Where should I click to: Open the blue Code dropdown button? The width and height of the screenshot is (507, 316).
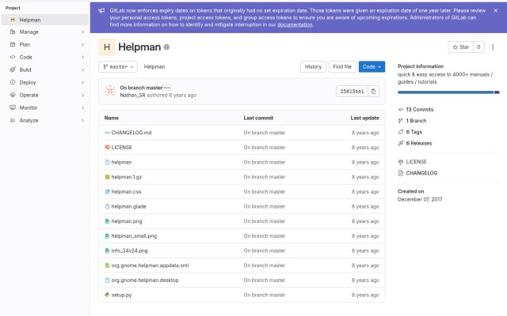point(372,66)
